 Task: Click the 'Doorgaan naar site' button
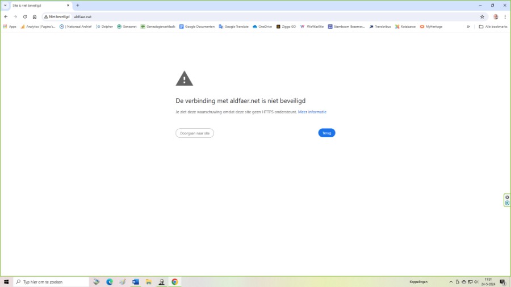point(195,133)
